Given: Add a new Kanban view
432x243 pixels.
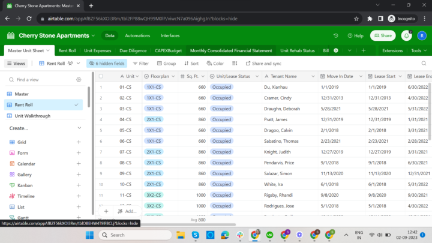Looking at the screenshot, I should (x=79, y=185).
